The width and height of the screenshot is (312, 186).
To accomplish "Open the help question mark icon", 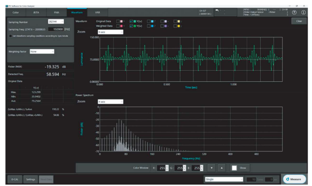I will point(294,12).
